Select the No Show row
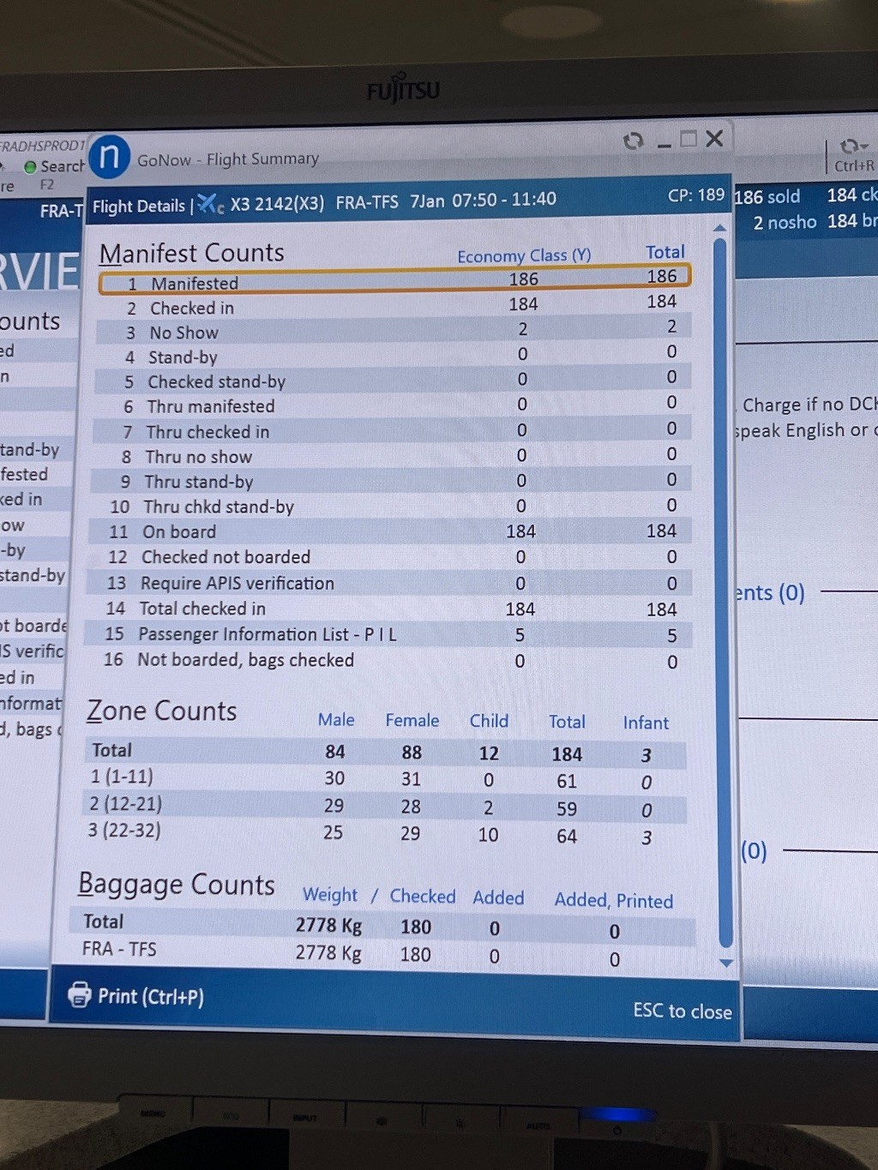 pos(394,331)
